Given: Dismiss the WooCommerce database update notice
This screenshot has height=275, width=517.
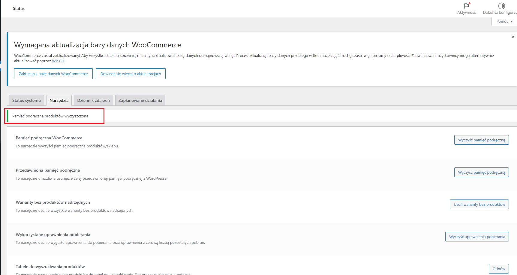Looking at the screenshot, I should tap(513, 37).
